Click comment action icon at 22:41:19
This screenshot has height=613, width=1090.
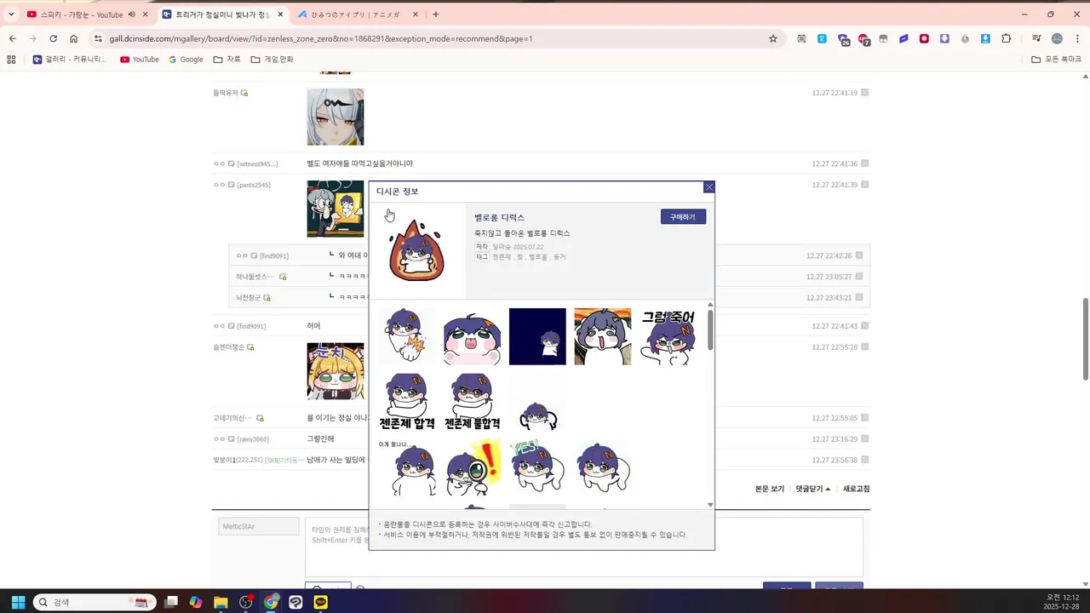pyautogui.click(x=864, y=93)
